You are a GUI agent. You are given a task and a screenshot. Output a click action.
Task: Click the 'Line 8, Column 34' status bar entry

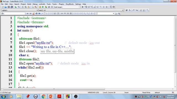109,92
